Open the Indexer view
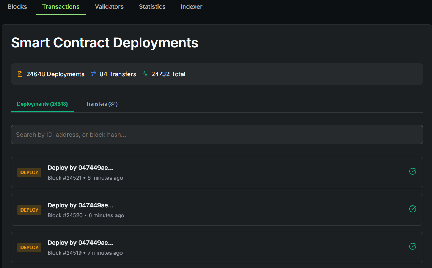 point(191,6)
